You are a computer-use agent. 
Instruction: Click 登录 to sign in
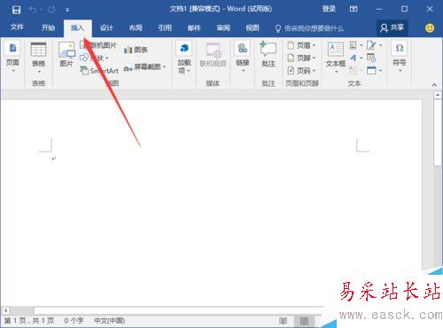pyautogui.click(x=329, y=9)
